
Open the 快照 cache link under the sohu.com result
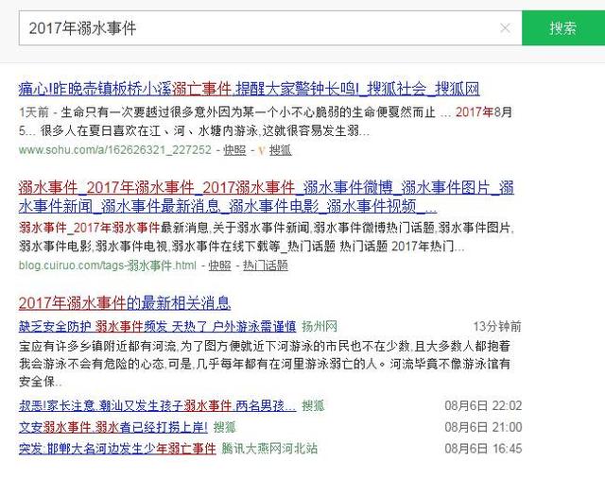(234, 149)
